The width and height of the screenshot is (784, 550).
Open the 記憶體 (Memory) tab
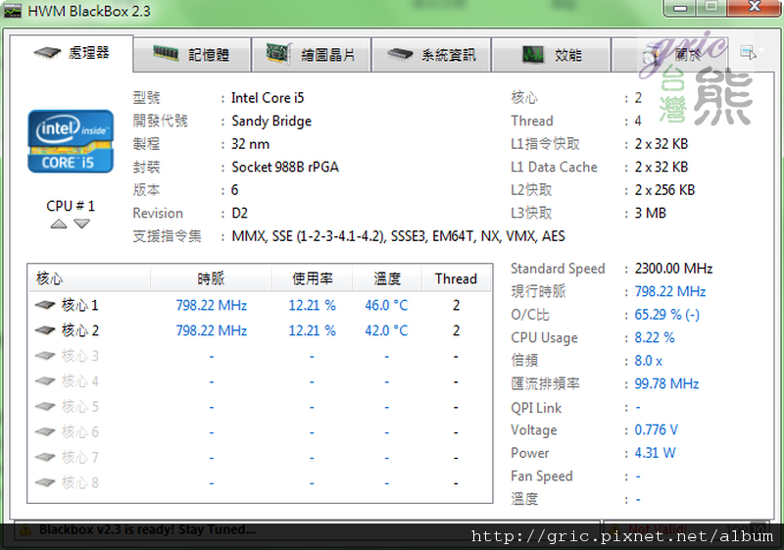[x=191, y=55]
